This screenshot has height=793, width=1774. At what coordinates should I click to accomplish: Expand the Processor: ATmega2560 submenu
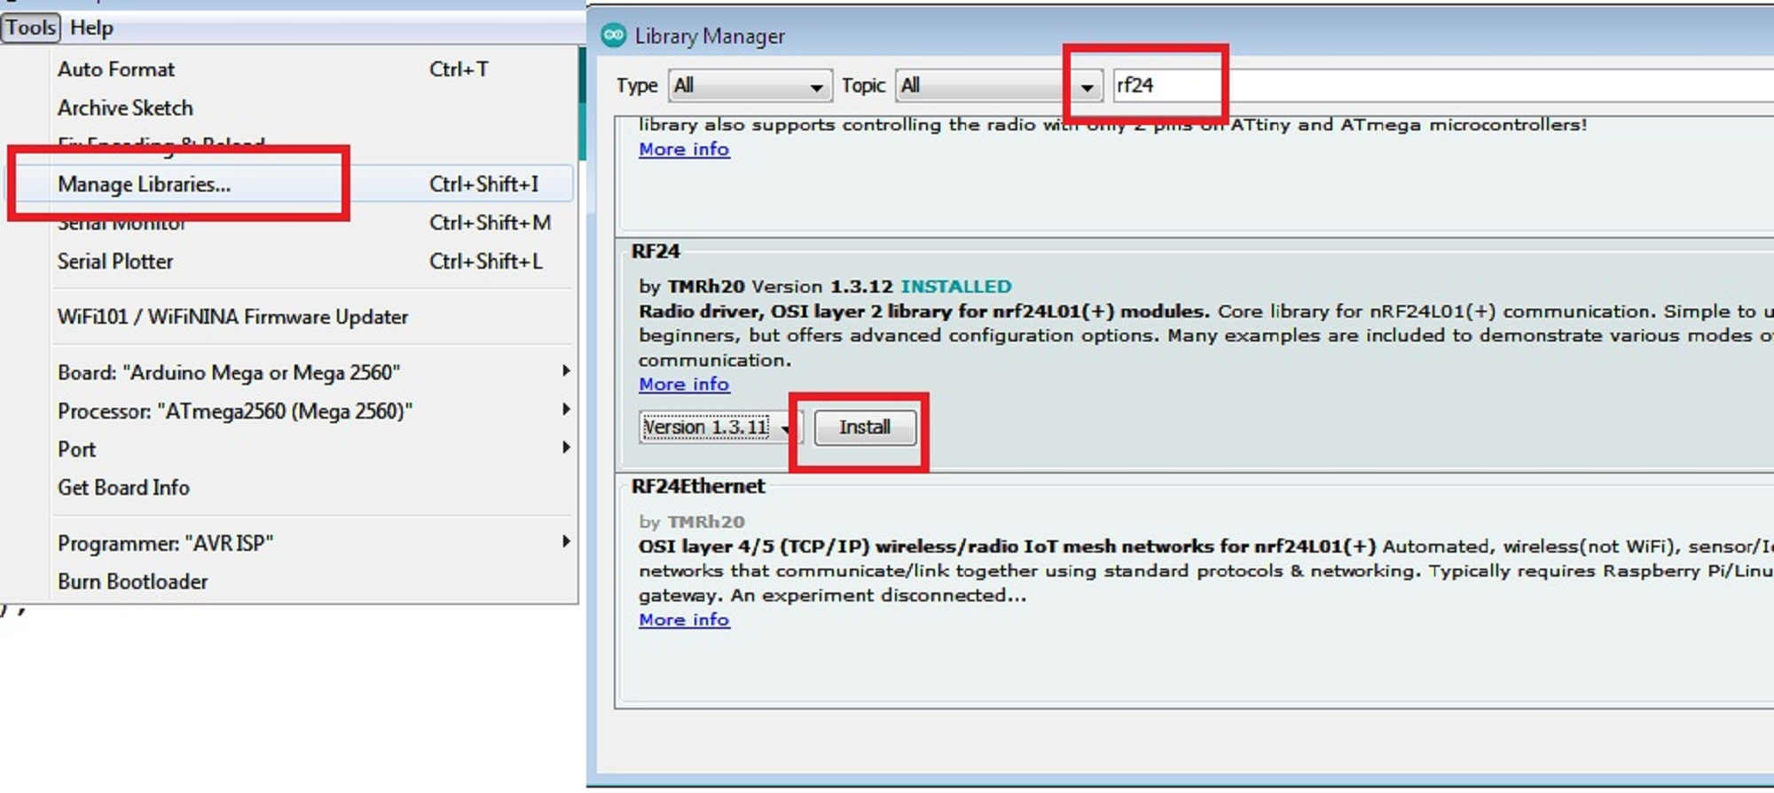[289, 411]
